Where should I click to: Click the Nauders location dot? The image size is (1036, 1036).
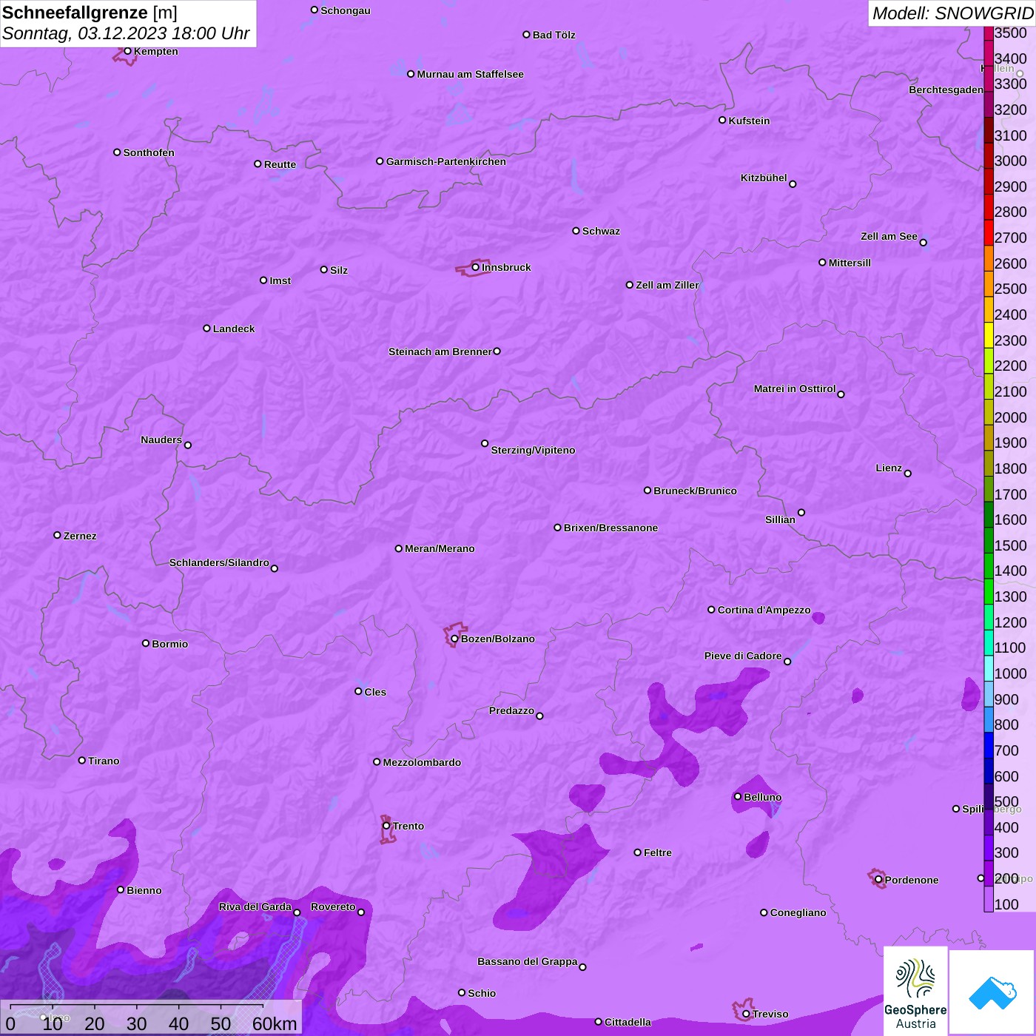[188, 445]
